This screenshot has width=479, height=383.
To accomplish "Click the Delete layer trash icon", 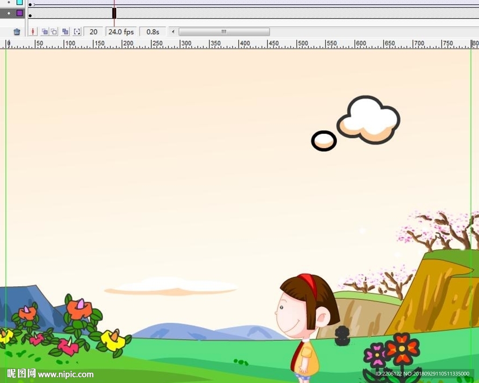I will 17,32.
